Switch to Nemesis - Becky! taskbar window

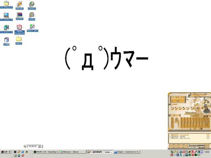coord(73,152)
